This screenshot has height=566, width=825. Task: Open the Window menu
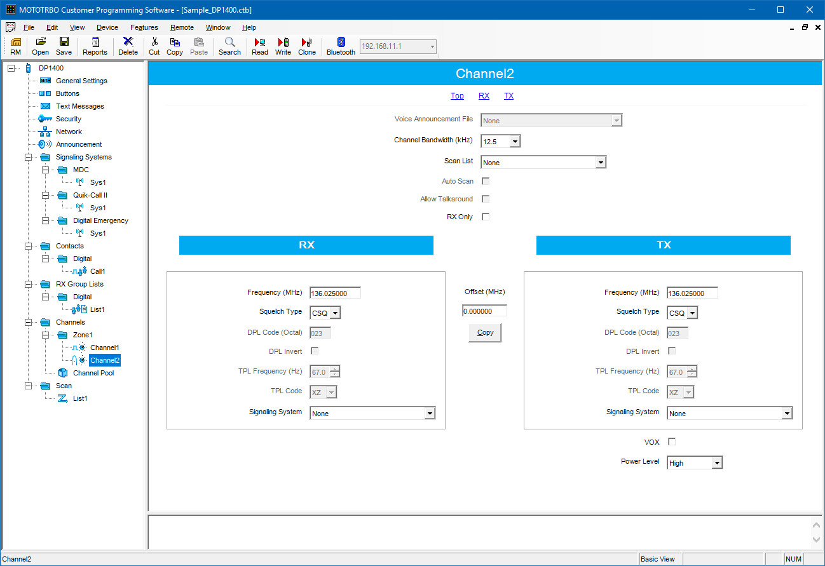(218, 27)
